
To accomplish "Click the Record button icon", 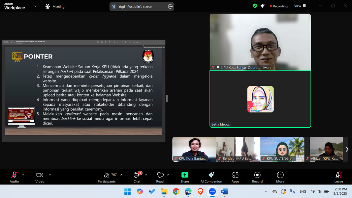I will (257, 175).
